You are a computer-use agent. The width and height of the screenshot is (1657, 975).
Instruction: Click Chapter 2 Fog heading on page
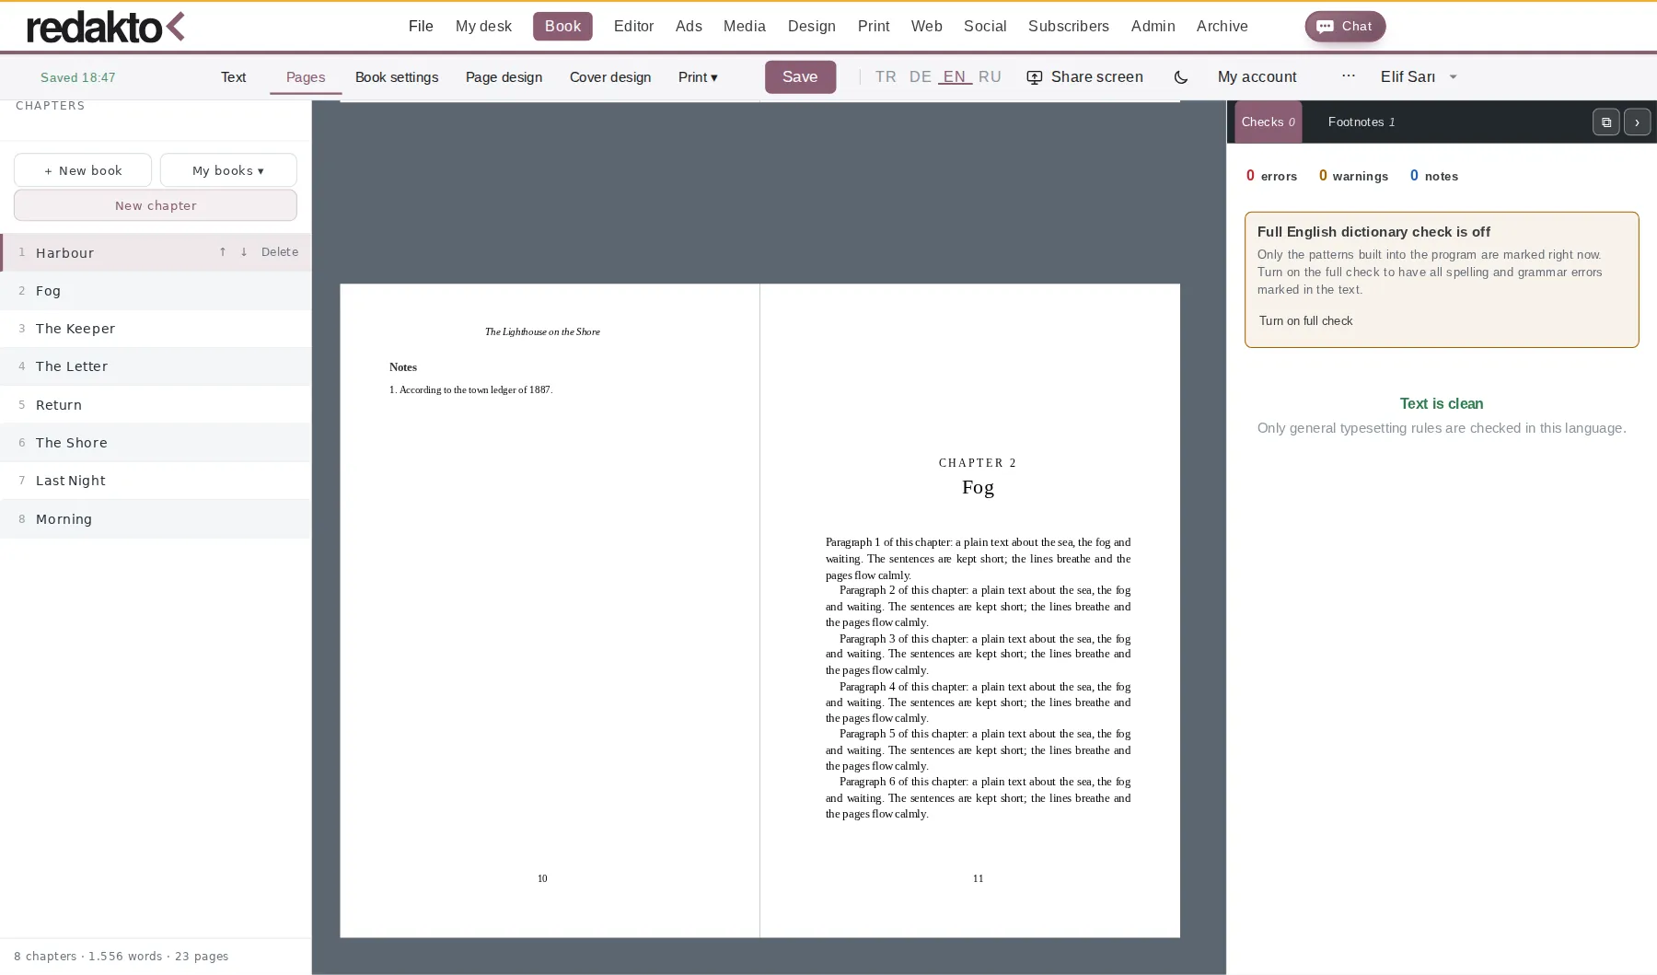pyautogui.click(x=978, y=477)
